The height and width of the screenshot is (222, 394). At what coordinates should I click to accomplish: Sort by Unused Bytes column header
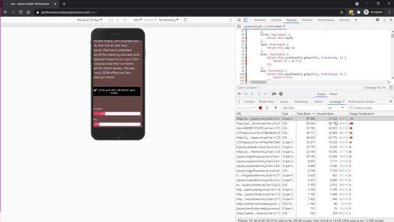332,113
